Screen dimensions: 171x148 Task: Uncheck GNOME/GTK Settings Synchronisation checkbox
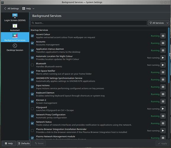pyautogui.click(x=32, y=80)
